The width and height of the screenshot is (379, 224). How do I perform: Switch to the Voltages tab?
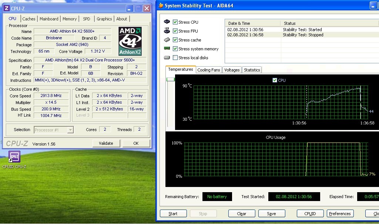point(232,70)
